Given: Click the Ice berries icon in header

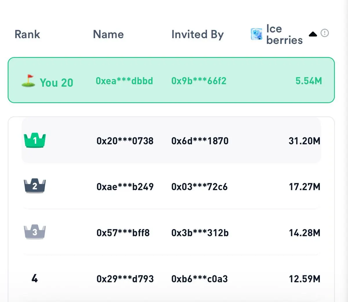Looking at the screenshot, I should click(x=256, y=34).
